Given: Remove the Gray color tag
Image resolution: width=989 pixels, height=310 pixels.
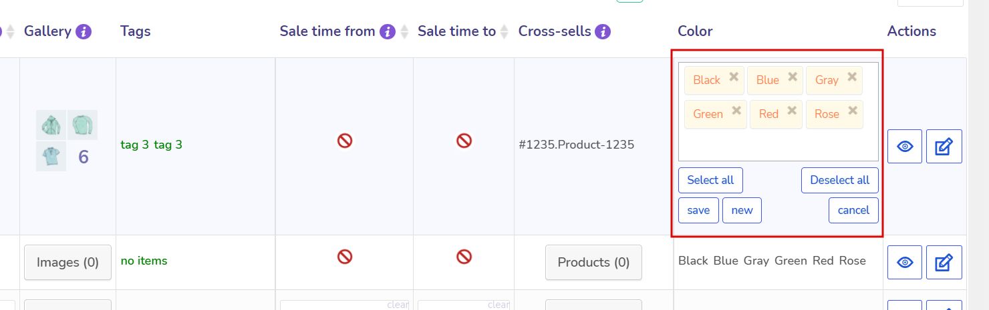Looking at the screenshot, I should pos(852,77).
